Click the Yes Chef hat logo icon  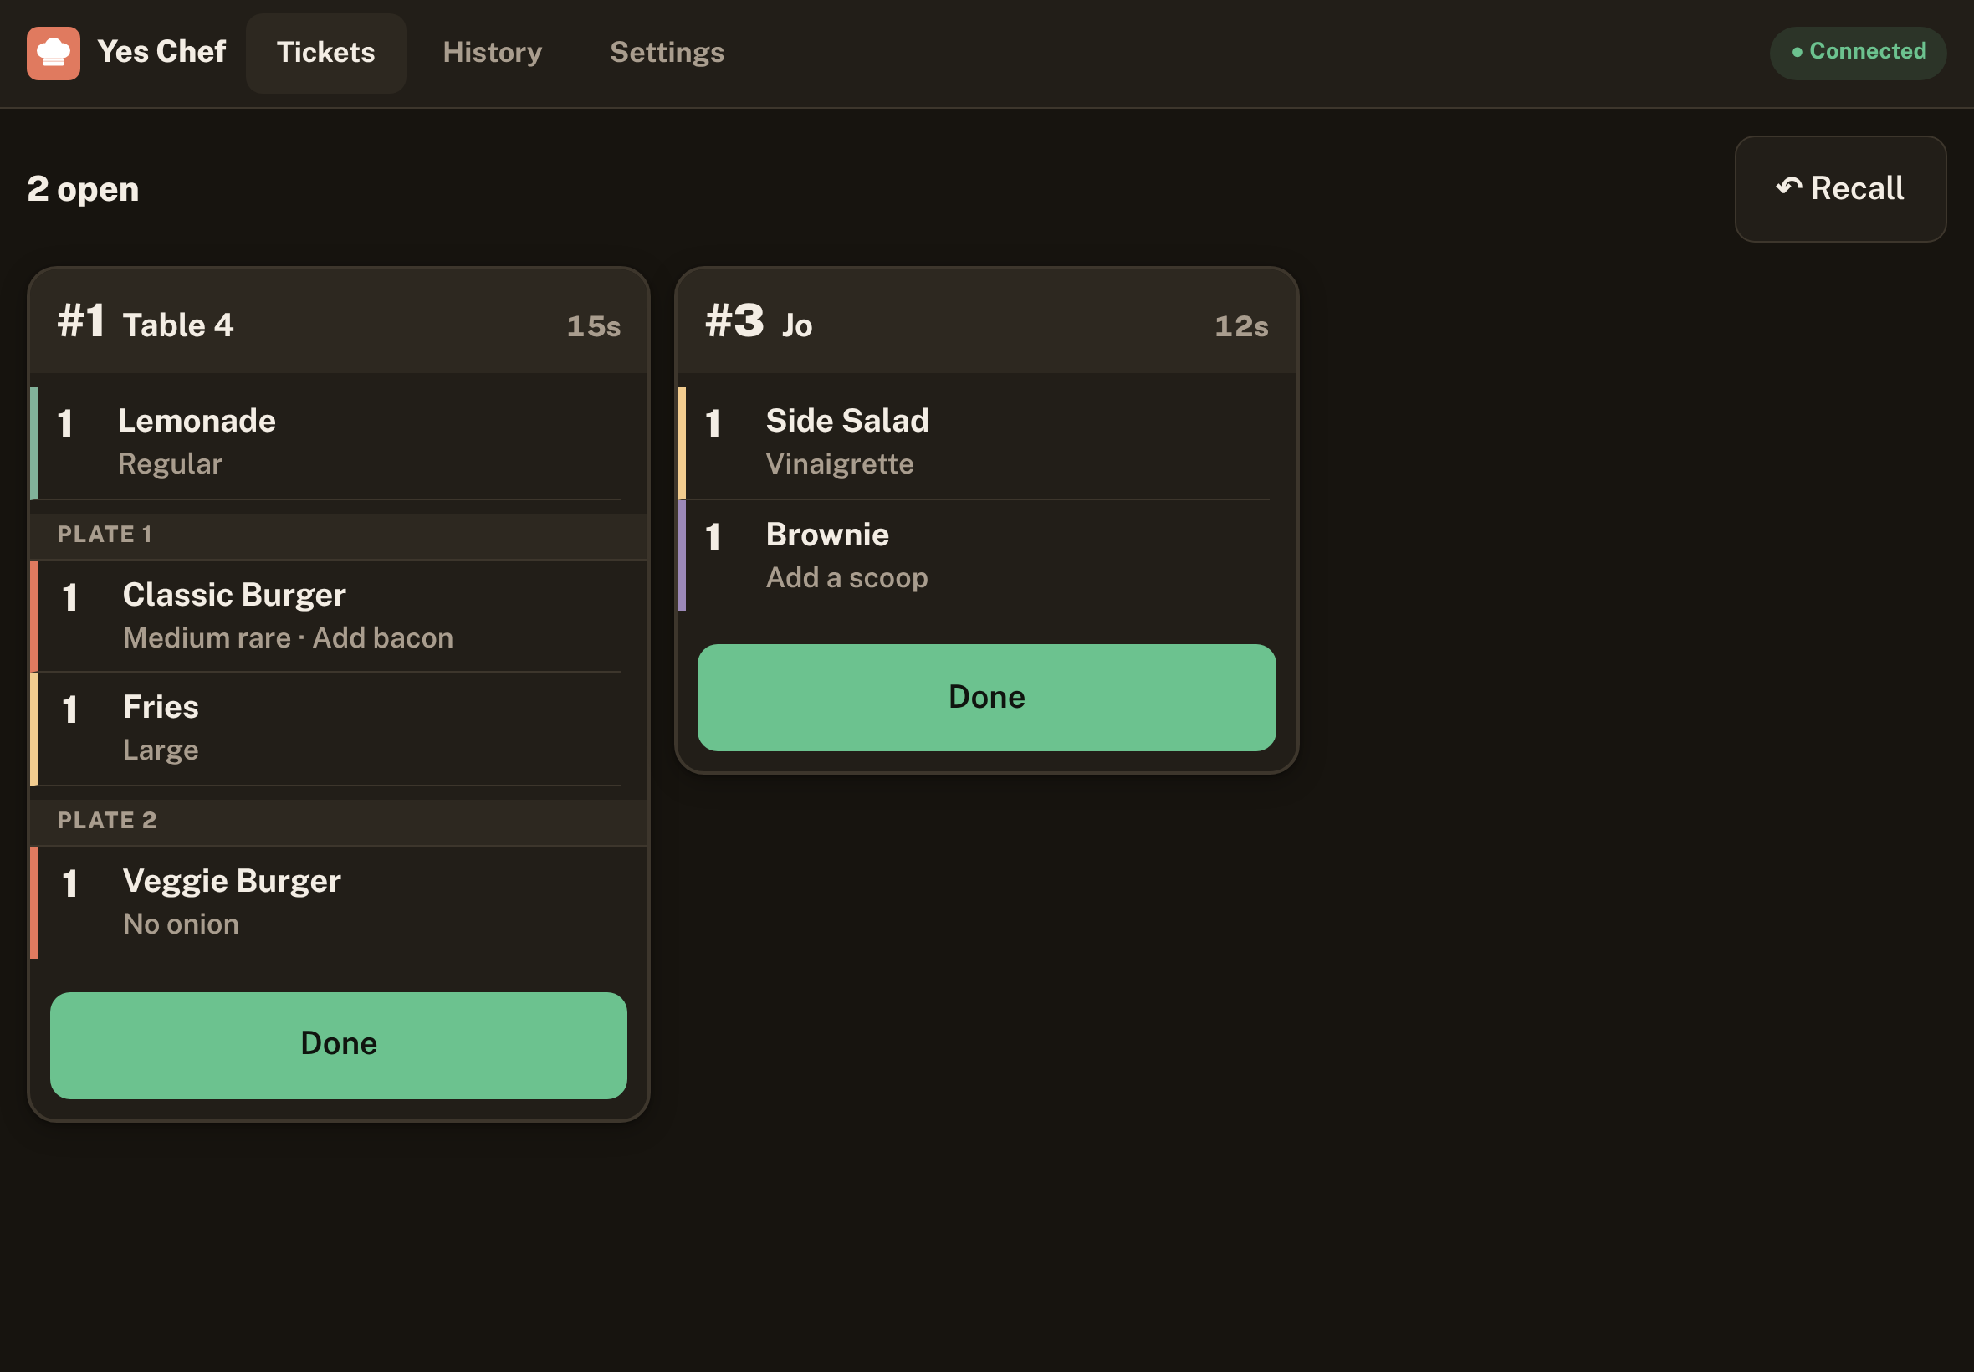pos(54,53)
